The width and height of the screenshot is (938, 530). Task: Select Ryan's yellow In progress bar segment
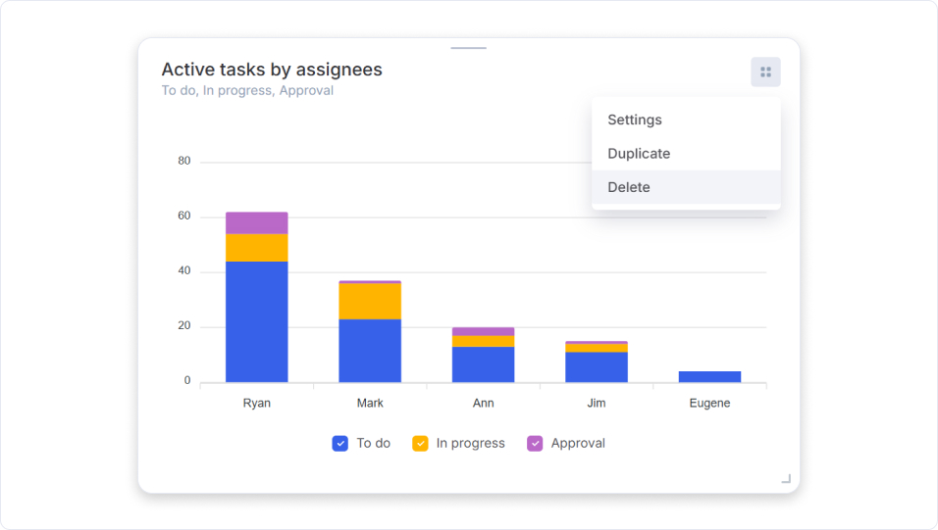click(x=256, y=248)
